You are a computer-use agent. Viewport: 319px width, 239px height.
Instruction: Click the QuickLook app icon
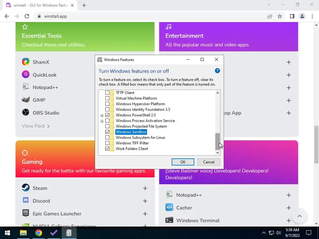pos(26,75)
